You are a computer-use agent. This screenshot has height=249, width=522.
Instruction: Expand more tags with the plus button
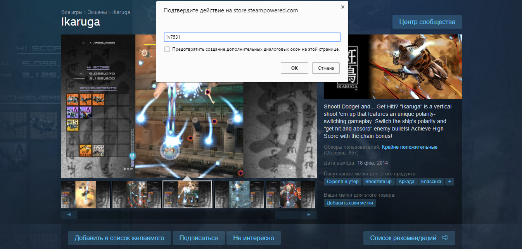tap(449, 182)
